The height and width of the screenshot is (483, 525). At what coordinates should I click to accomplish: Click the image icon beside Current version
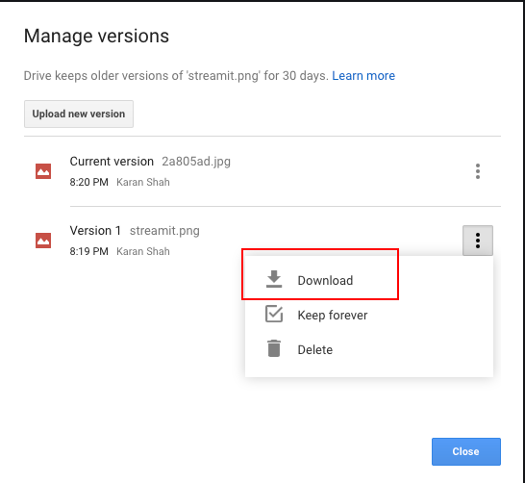[43, 171]
